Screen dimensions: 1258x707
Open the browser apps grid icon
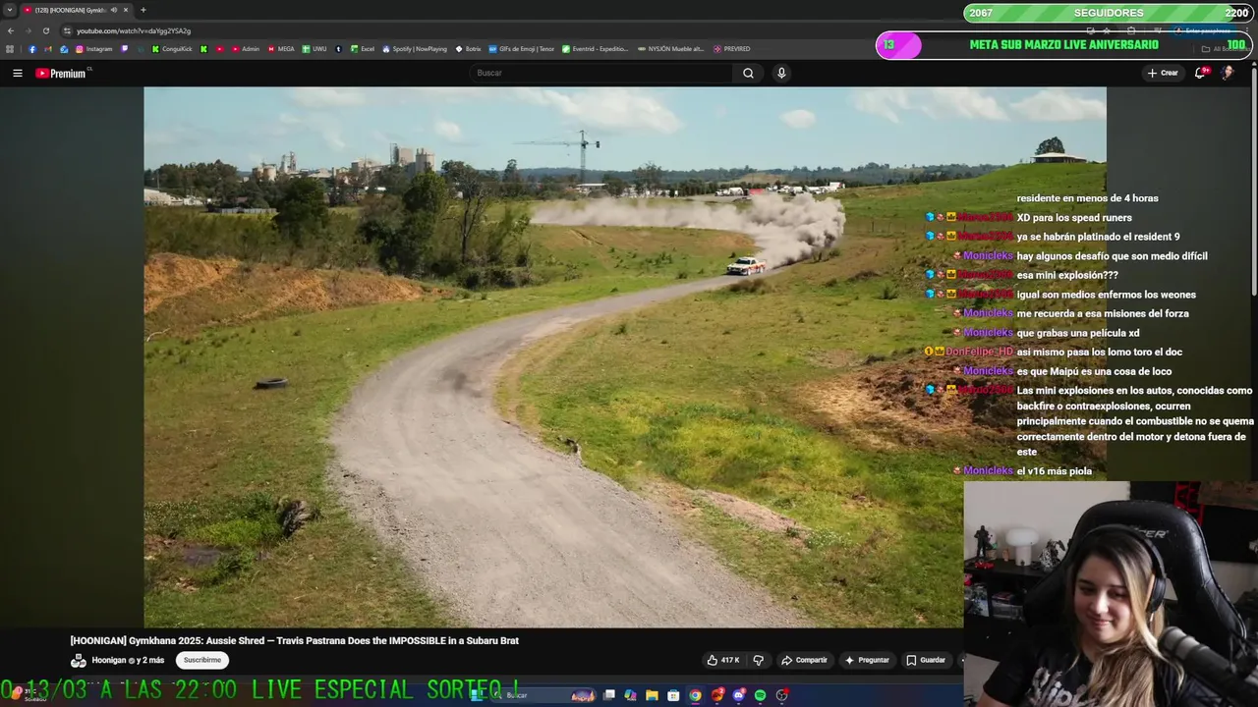point(10,49)
